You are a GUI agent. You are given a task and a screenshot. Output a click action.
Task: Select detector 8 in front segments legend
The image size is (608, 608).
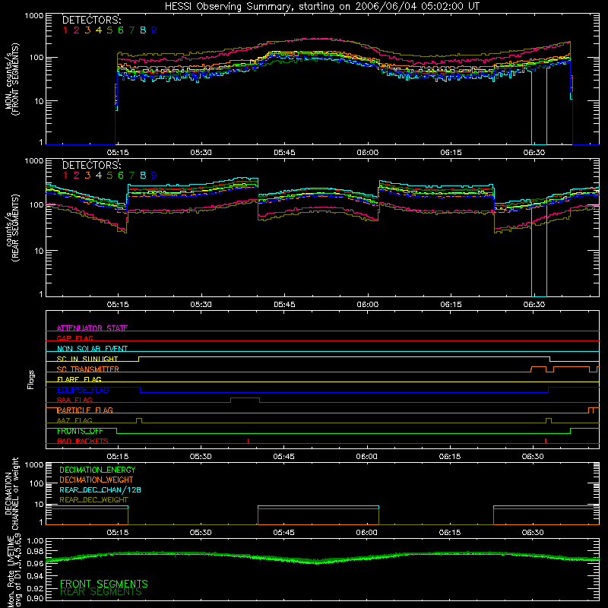click(143, 30)
